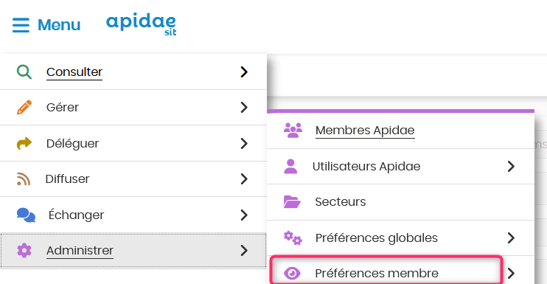This screenshot has width=547, height=284.
Task: Click the Secteurs folder icon
Action: (292, 201)
